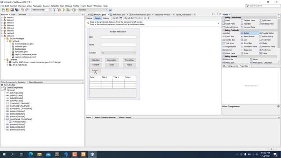Expand the latihan3 project node
281x158 pixels.
[2, 23]
